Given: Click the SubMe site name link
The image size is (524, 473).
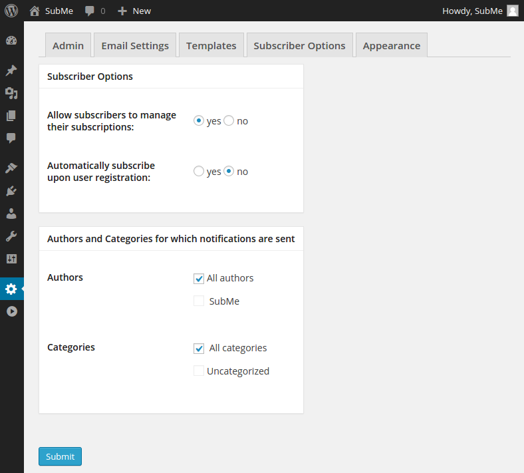Looking at the screenshot, I should pos(59,11).
